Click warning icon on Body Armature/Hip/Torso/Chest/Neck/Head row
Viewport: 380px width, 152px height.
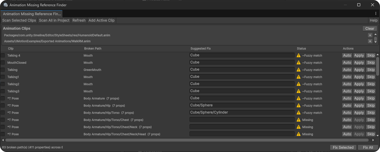coord(298,134)
